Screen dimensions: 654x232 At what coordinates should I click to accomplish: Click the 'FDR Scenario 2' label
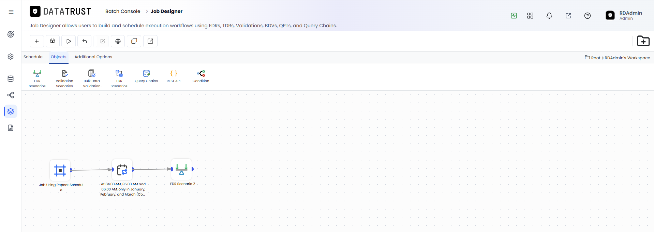183,184
